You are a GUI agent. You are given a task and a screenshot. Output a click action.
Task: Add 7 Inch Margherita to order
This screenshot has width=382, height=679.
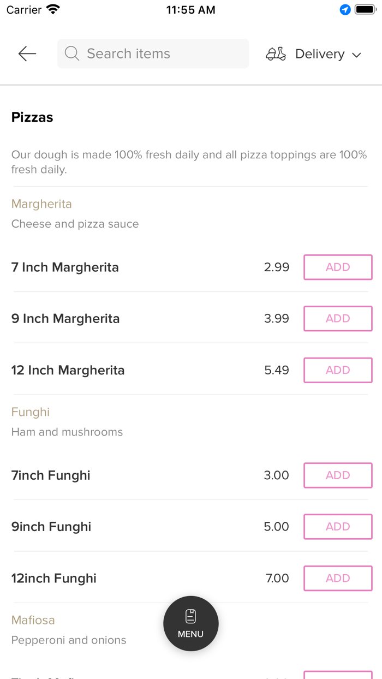[338, 267]
